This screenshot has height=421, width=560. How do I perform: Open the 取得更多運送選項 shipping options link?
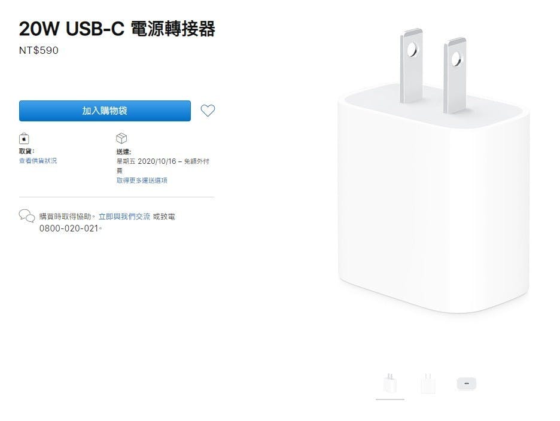click(x=142, y=181)
